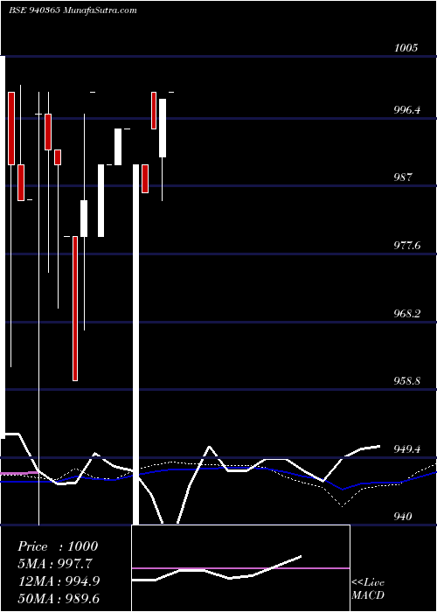The image size is (437, 612).
Task: Click inside the MACD inset chart panel
Action: (240, 568)
